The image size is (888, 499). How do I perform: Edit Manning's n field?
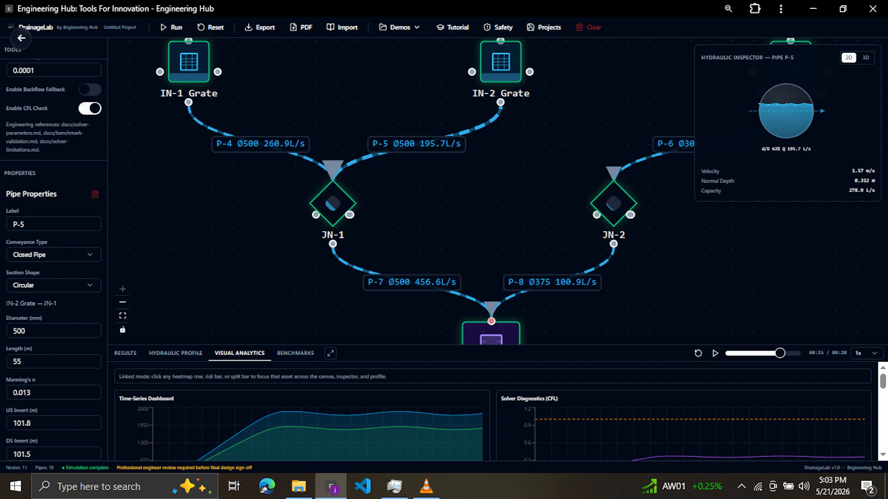(54, 392)
